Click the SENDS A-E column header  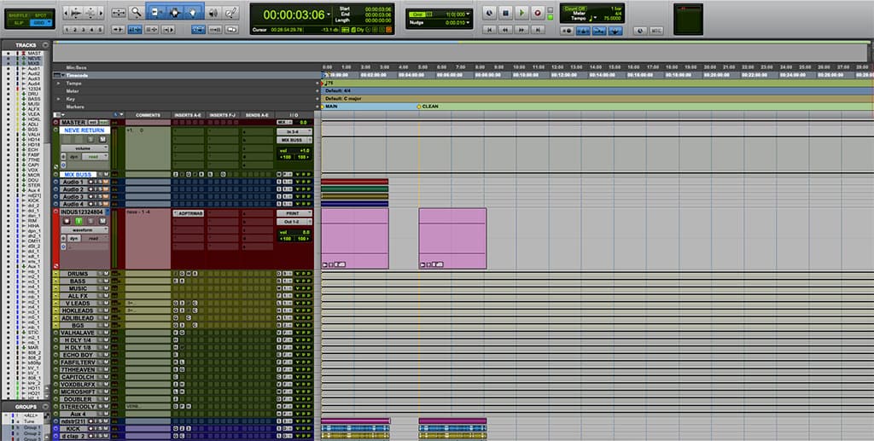click(257, 115)
